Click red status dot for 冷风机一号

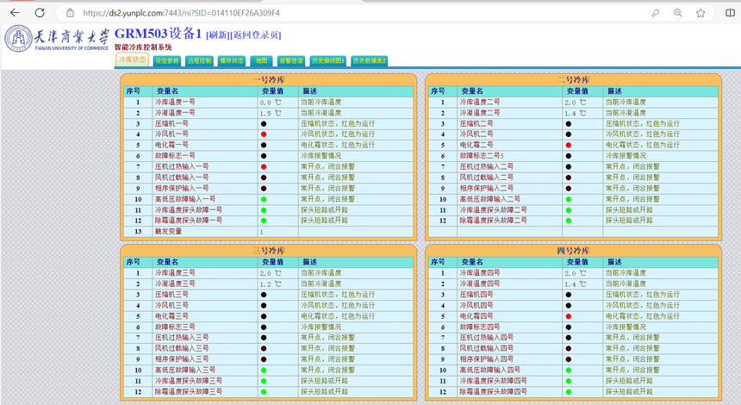[x=264, y=134]
